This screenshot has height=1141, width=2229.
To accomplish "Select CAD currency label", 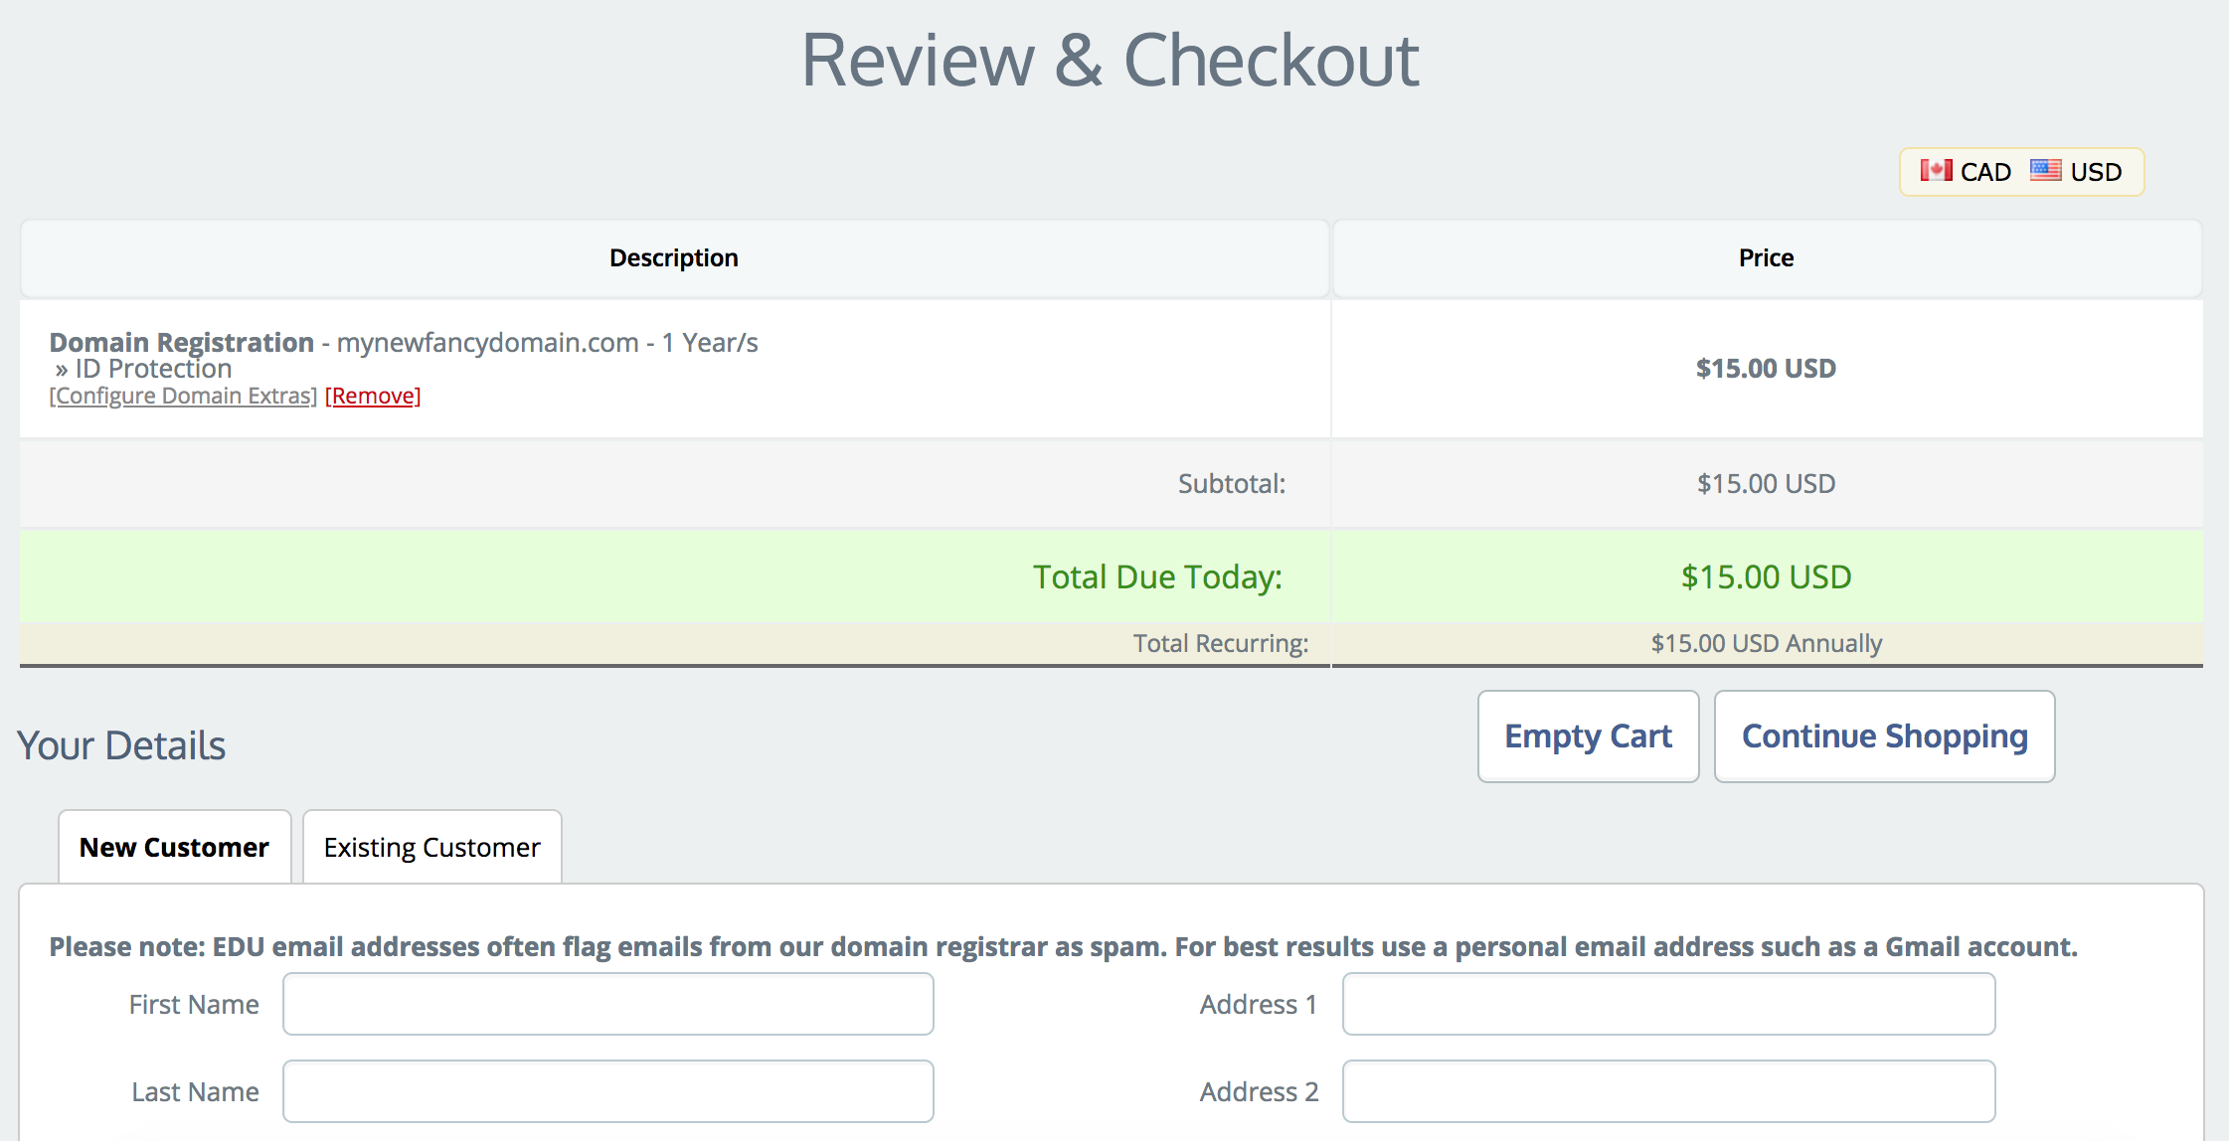I will tap(1985, 172).
